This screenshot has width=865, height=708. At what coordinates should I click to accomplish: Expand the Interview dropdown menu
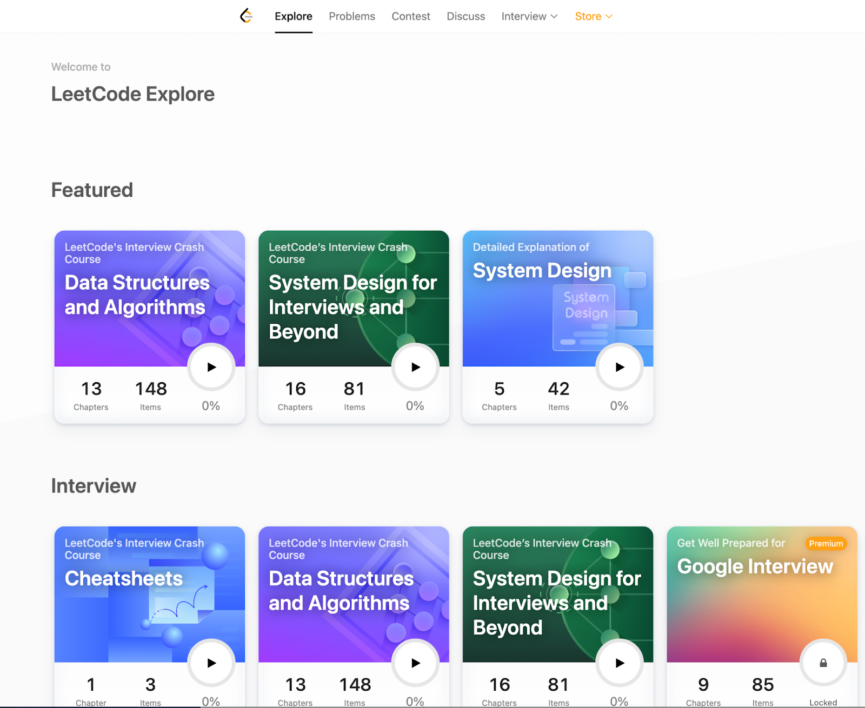coord(529,16)
